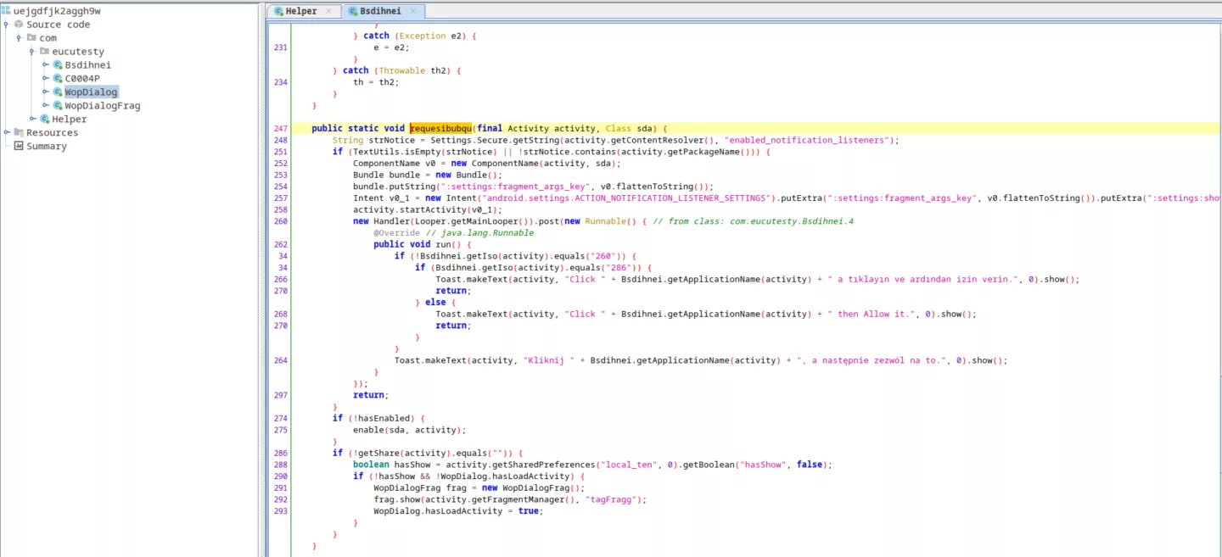The image size is (1222, 557).
Task: Click the com folder icon
Action: pos(31,38)
